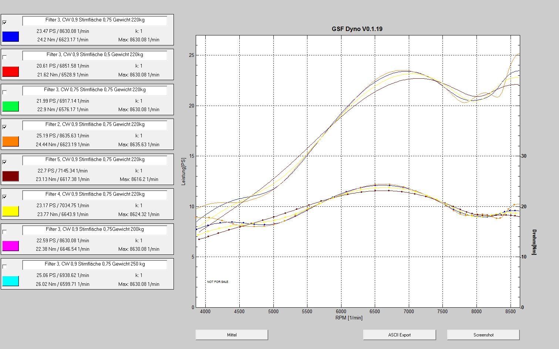Edit the Filter 2 run name field
Screen dimensions: 559x349
pos(95,125)
